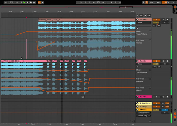Solo the 1 Audio track
This screenshot has height=126, width=177.
pyautogui.click(x=163, y=20)
